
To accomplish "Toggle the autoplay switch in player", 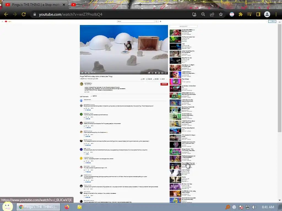I will [x=149, y=73].
